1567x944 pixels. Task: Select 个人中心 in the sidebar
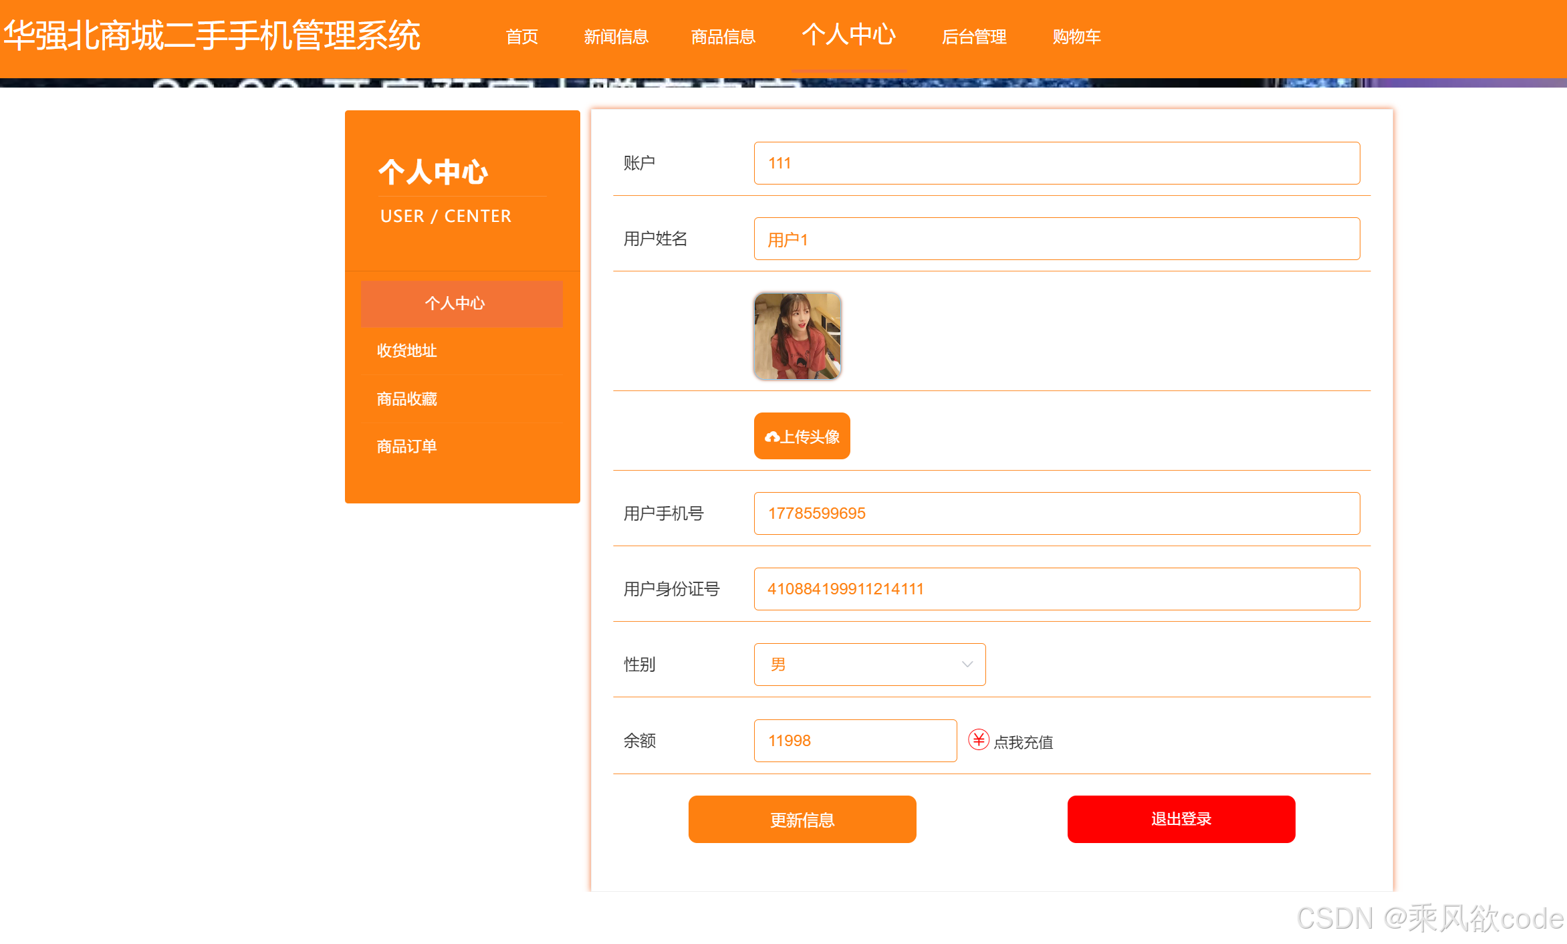click(461, 304)
